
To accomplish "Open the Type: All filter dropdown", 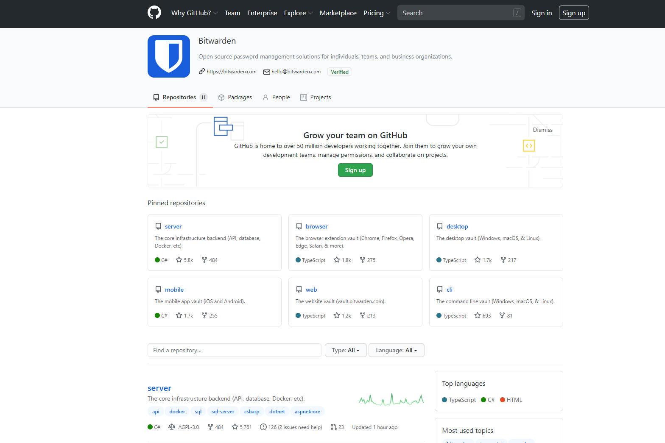I will pyautogui.click(x=346, y=350).
